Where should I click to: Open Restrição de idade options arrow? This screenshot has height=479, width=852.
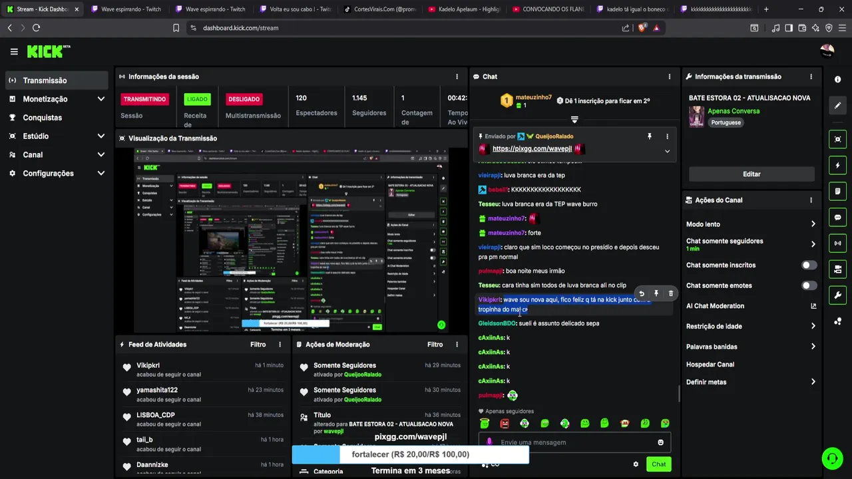(x=813, y=326)
